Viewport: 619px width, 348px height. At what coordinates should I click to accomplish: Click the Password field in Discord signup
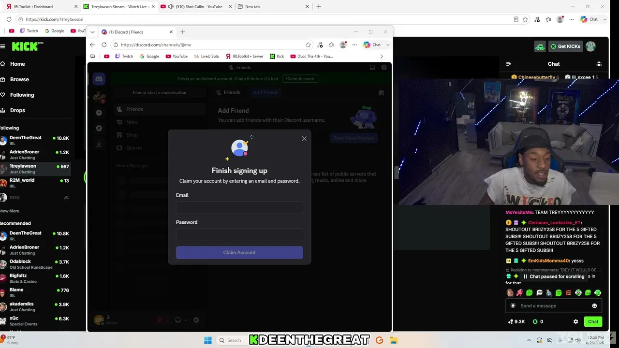coord(239,234)
